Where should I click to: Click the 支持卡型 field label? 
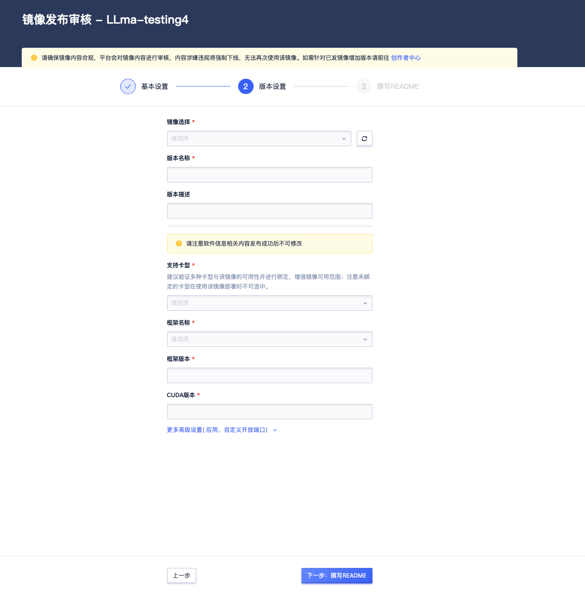178,265
